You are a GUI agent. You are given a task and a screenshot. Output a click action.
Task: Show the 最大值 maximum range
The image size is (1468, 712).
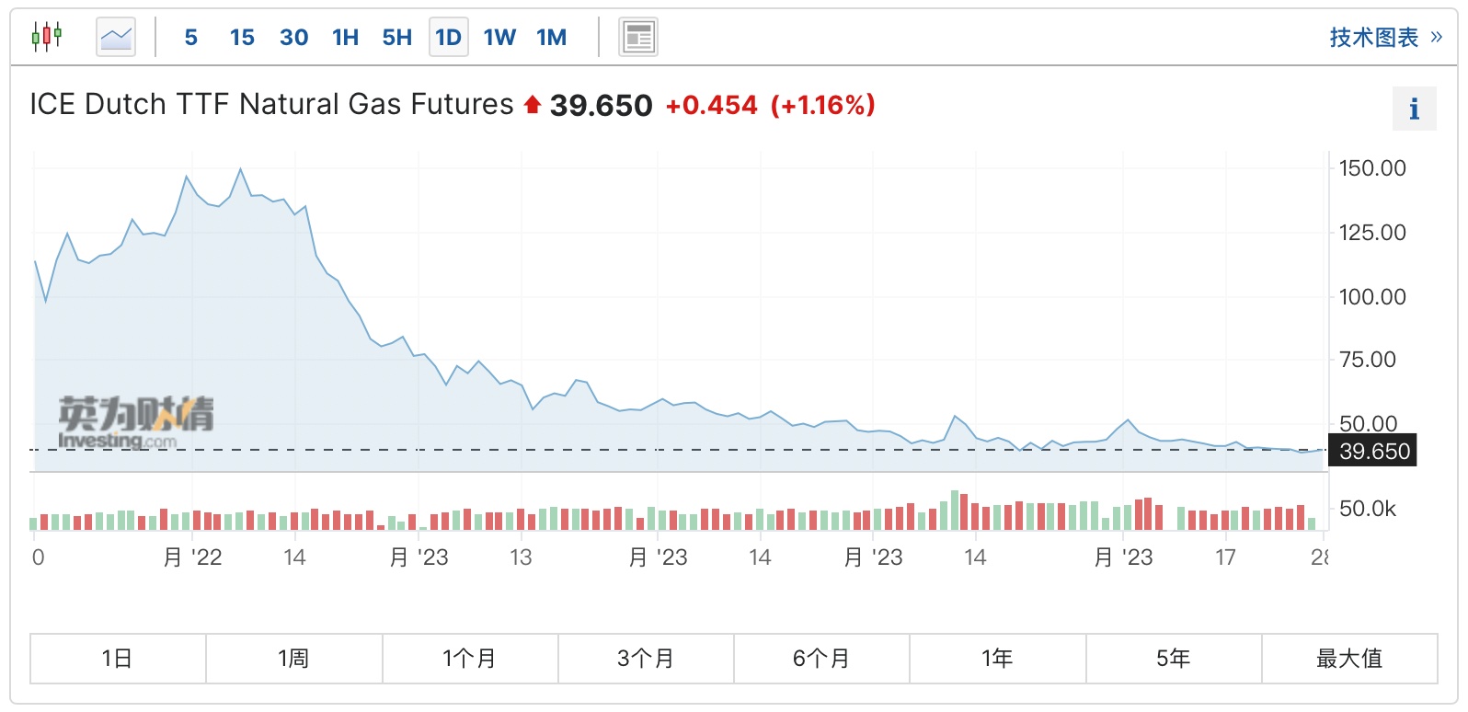point(1349,659)
